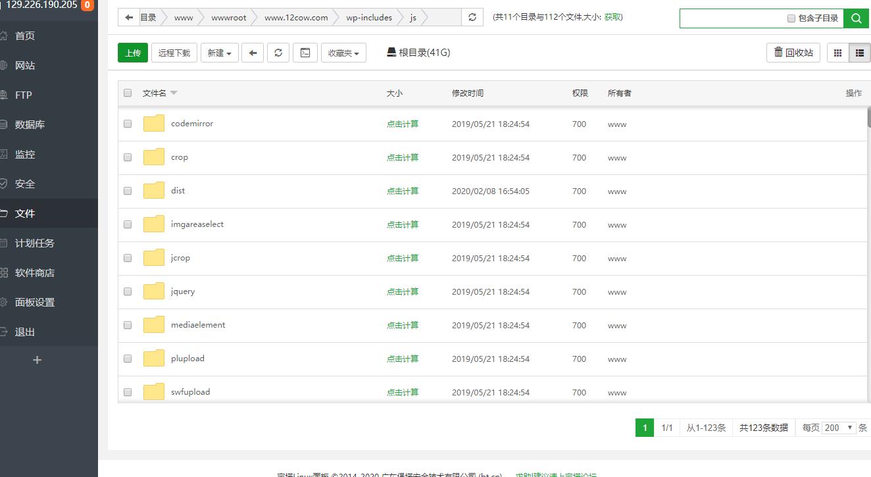Open FTP in the sidebar
The width and height of the screenshot is (871, 477).
click(24, 95)
